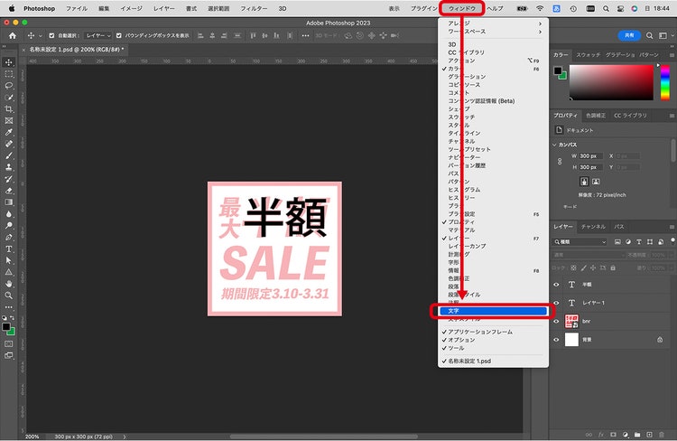677x441 pixels.
Task: Click the three-dots more options in options bar
Action: click(305, 35)
